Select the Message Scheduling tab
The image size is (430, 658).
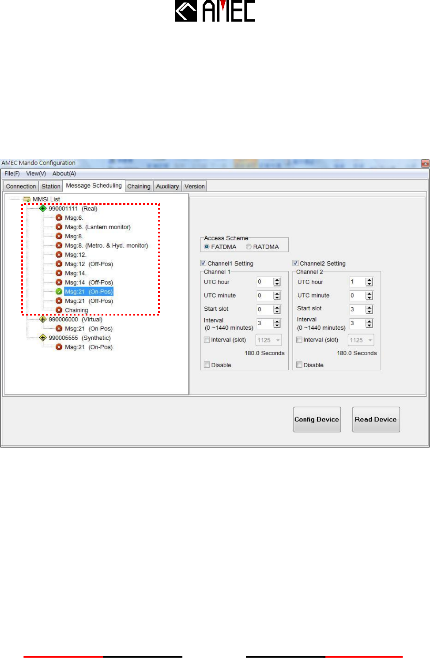(x=94, y=186)
